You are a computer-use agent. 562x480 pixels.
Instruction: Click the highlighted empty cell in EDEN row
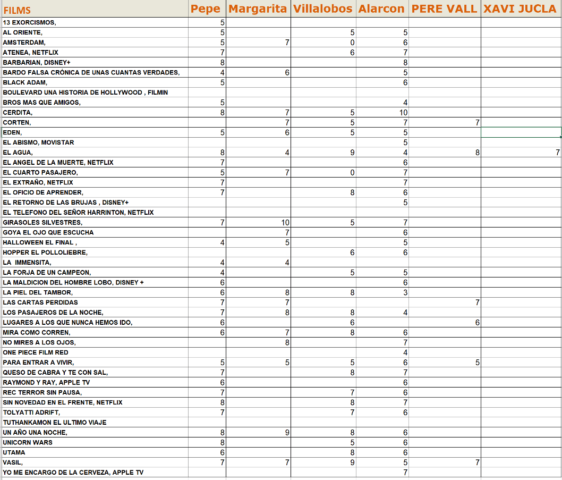[521, 132]
